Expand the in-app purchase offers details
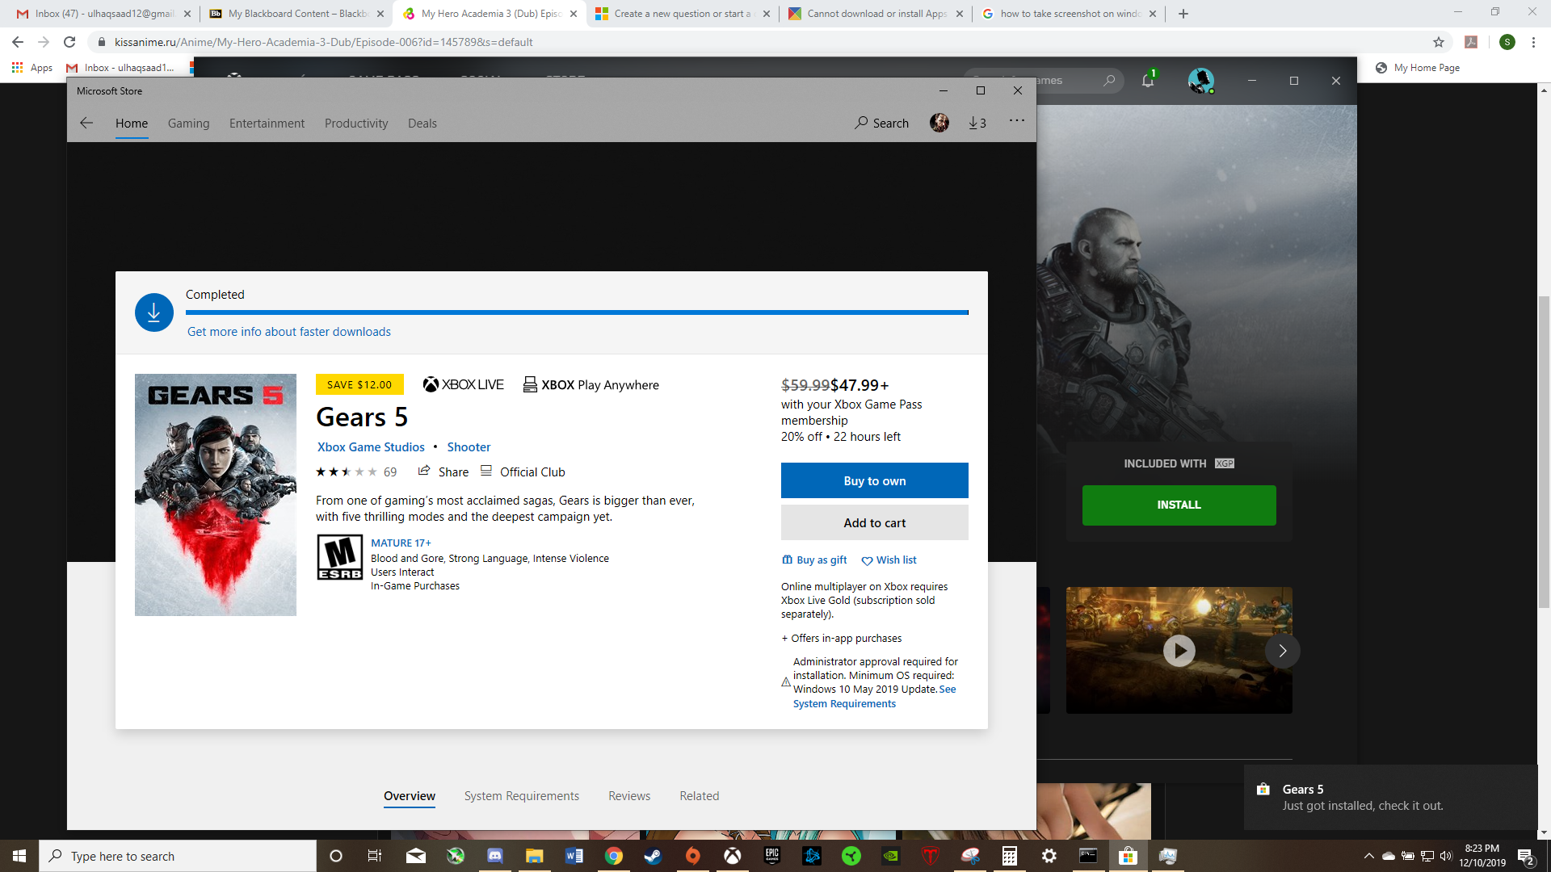This screenshot has height=872, width=1551. coord(841,638)
